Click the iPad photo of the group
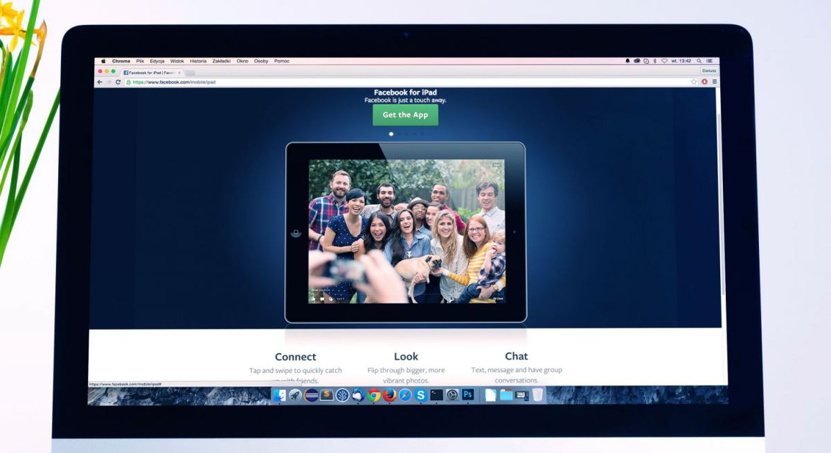 click(406, 231)
